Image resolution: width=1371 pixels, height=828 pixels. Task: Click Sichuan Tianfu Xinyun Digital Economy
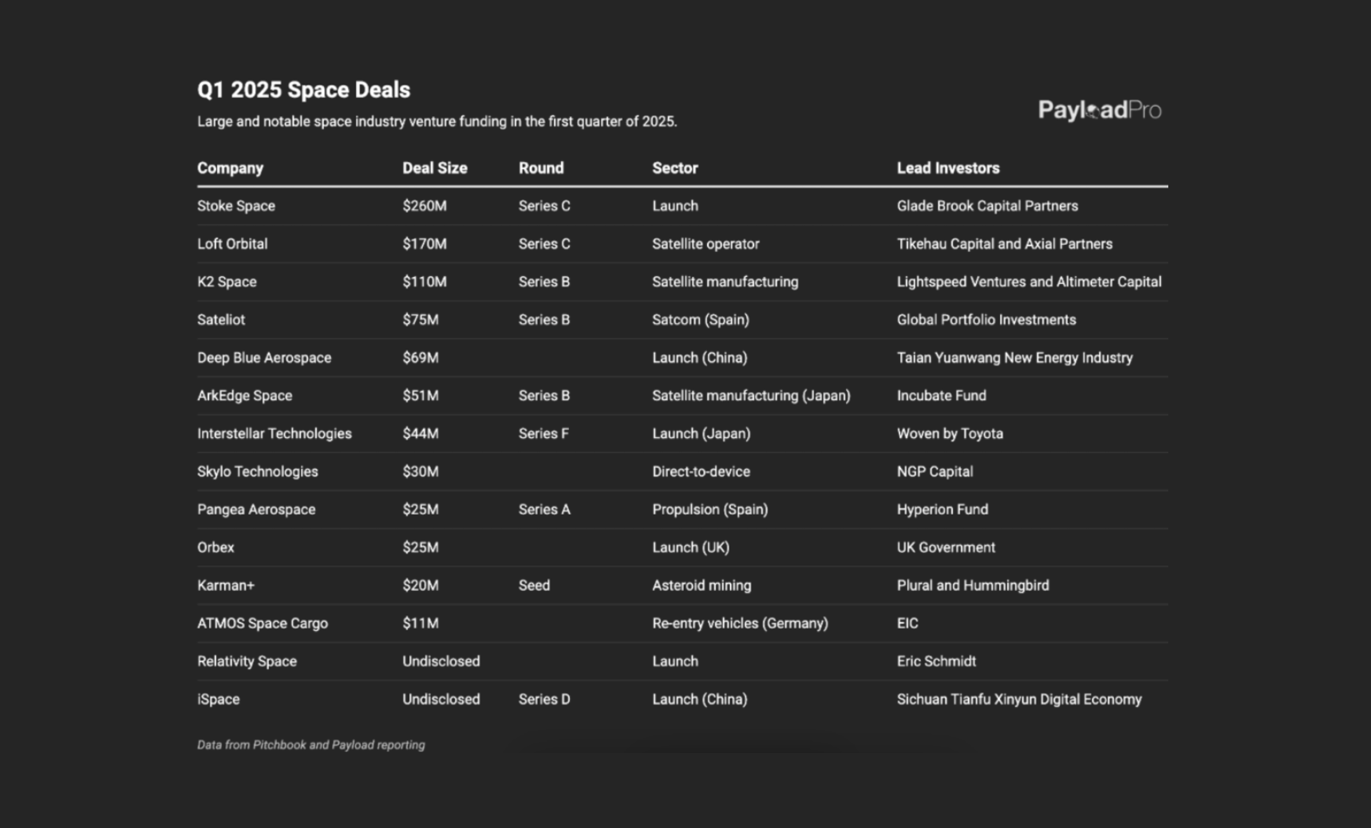click(1019, 700)
